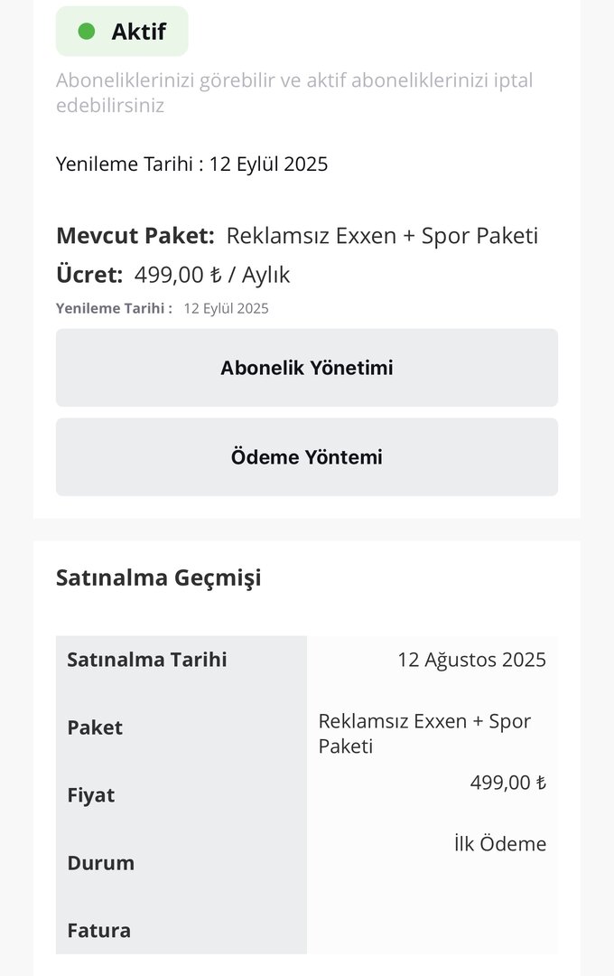Click the Ücret label
The width and height of the screenshot is (614, 976).
89,275
